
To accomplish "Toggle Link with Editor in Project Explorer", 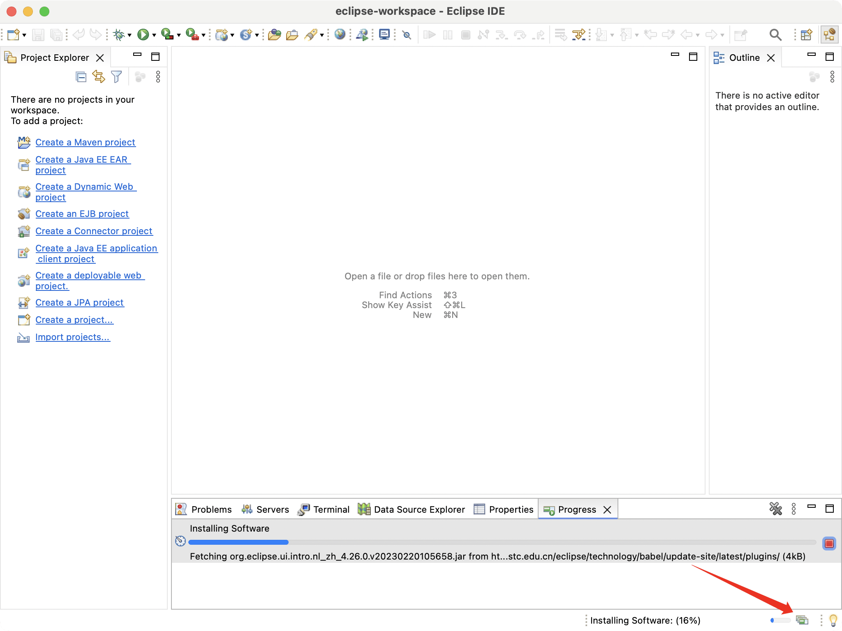I will [99, 77].
